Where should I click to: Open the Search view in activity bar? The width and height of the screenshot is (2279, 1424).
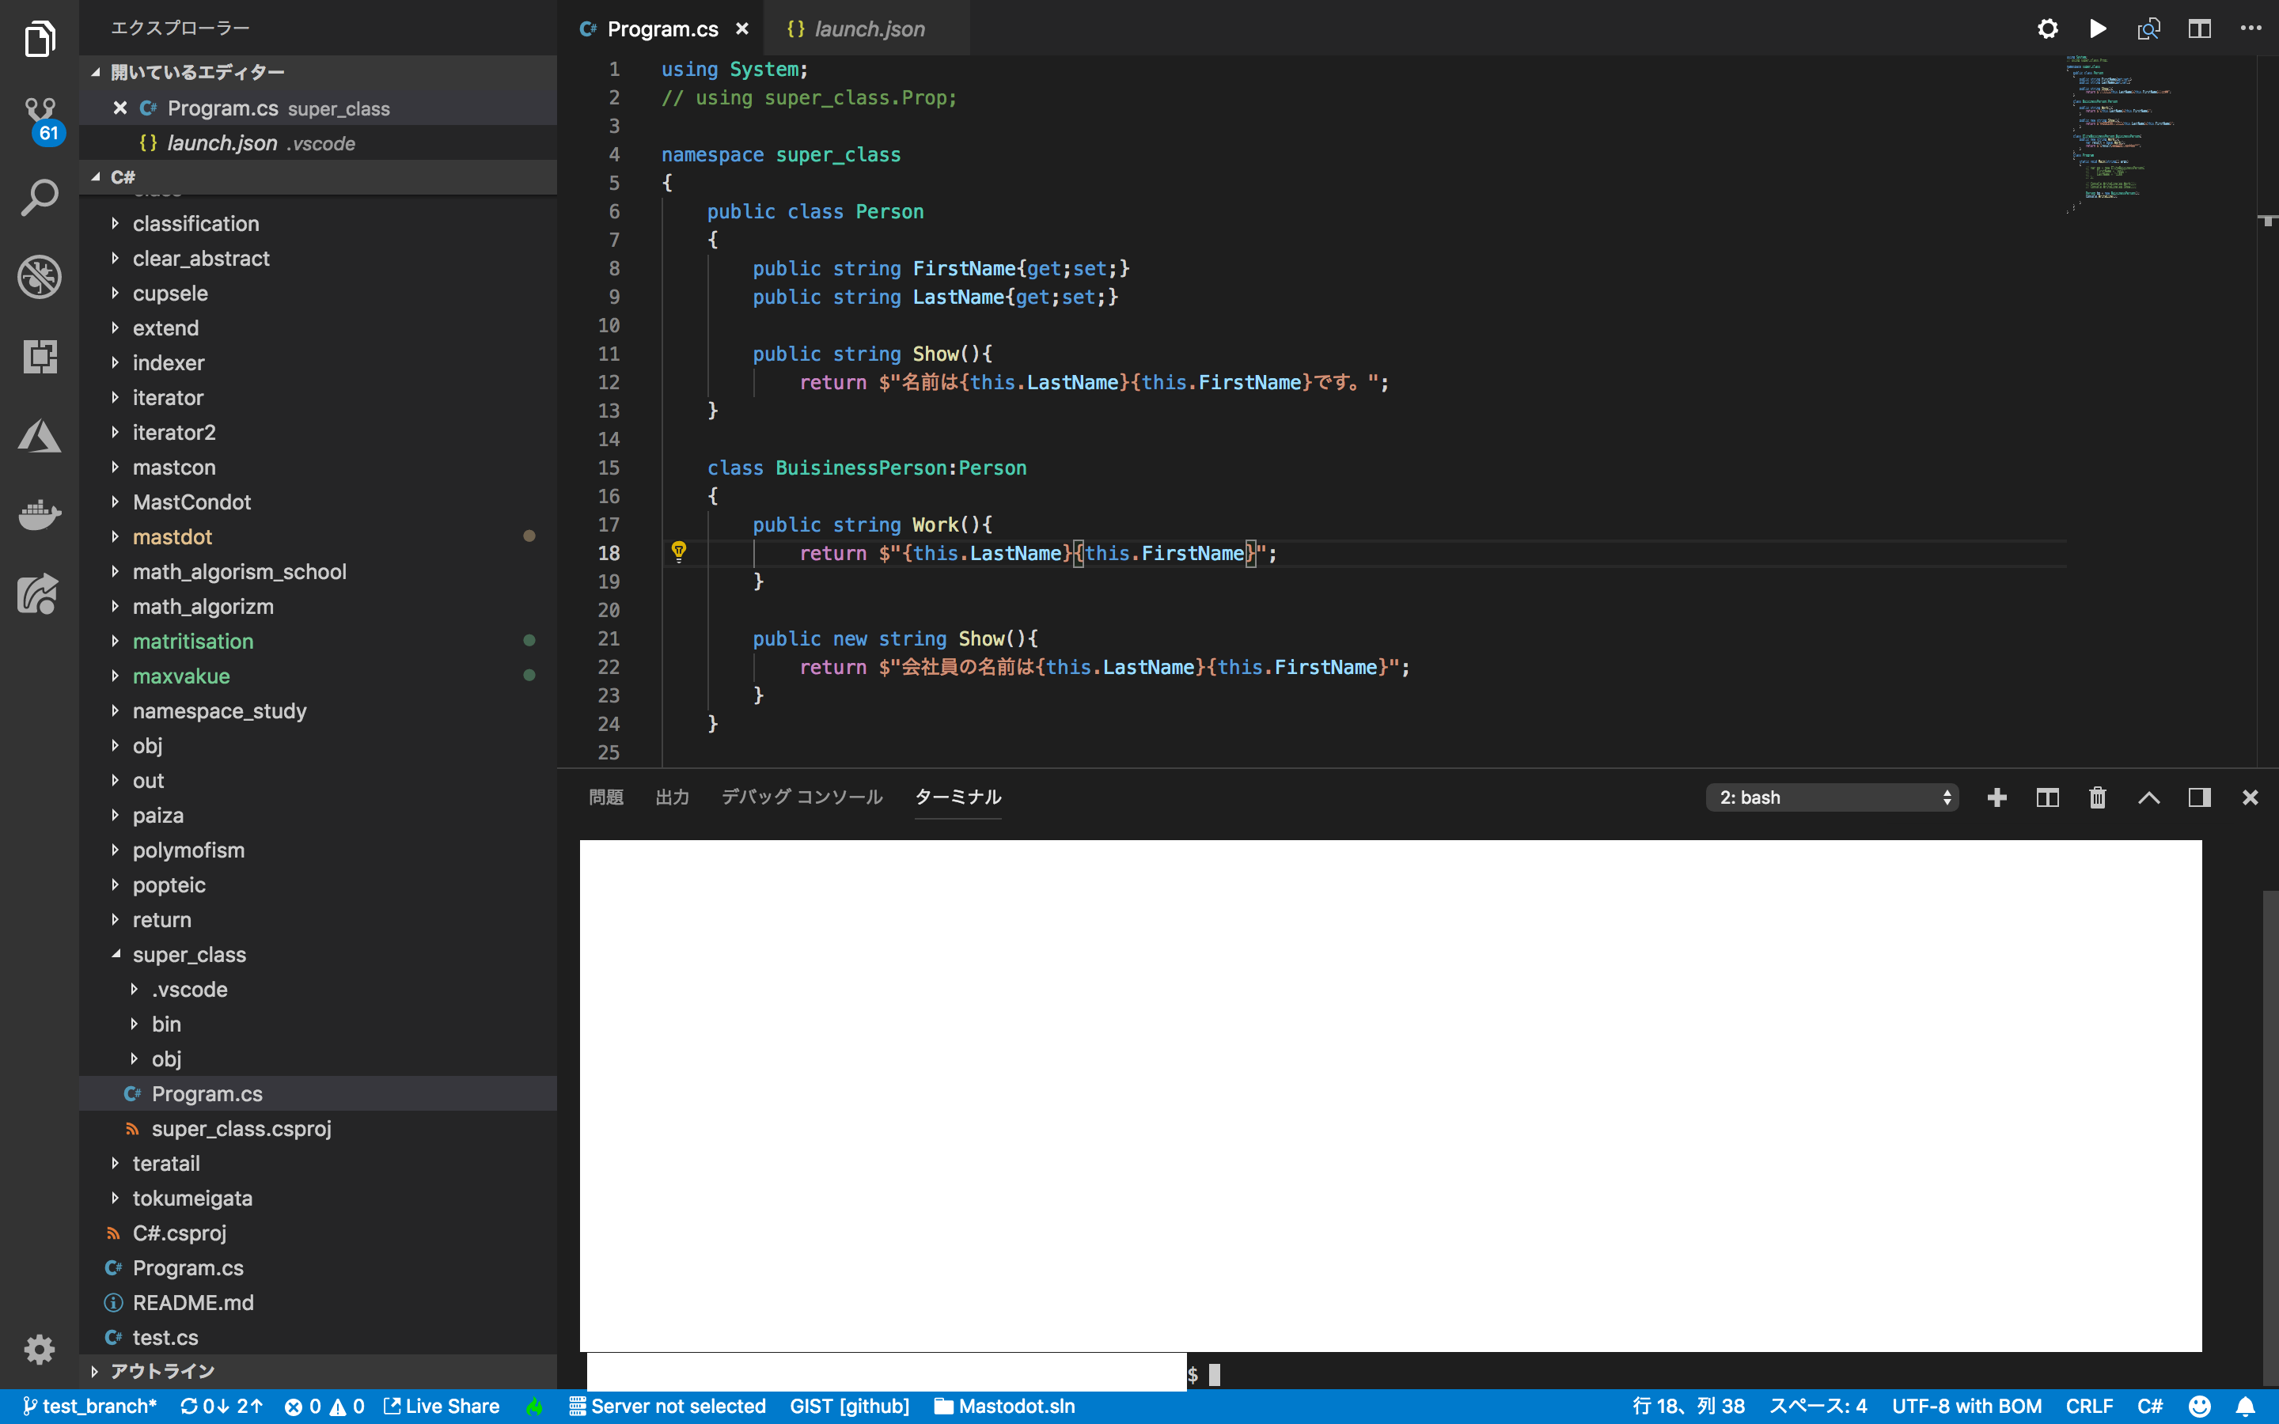[x=40, y=199]
